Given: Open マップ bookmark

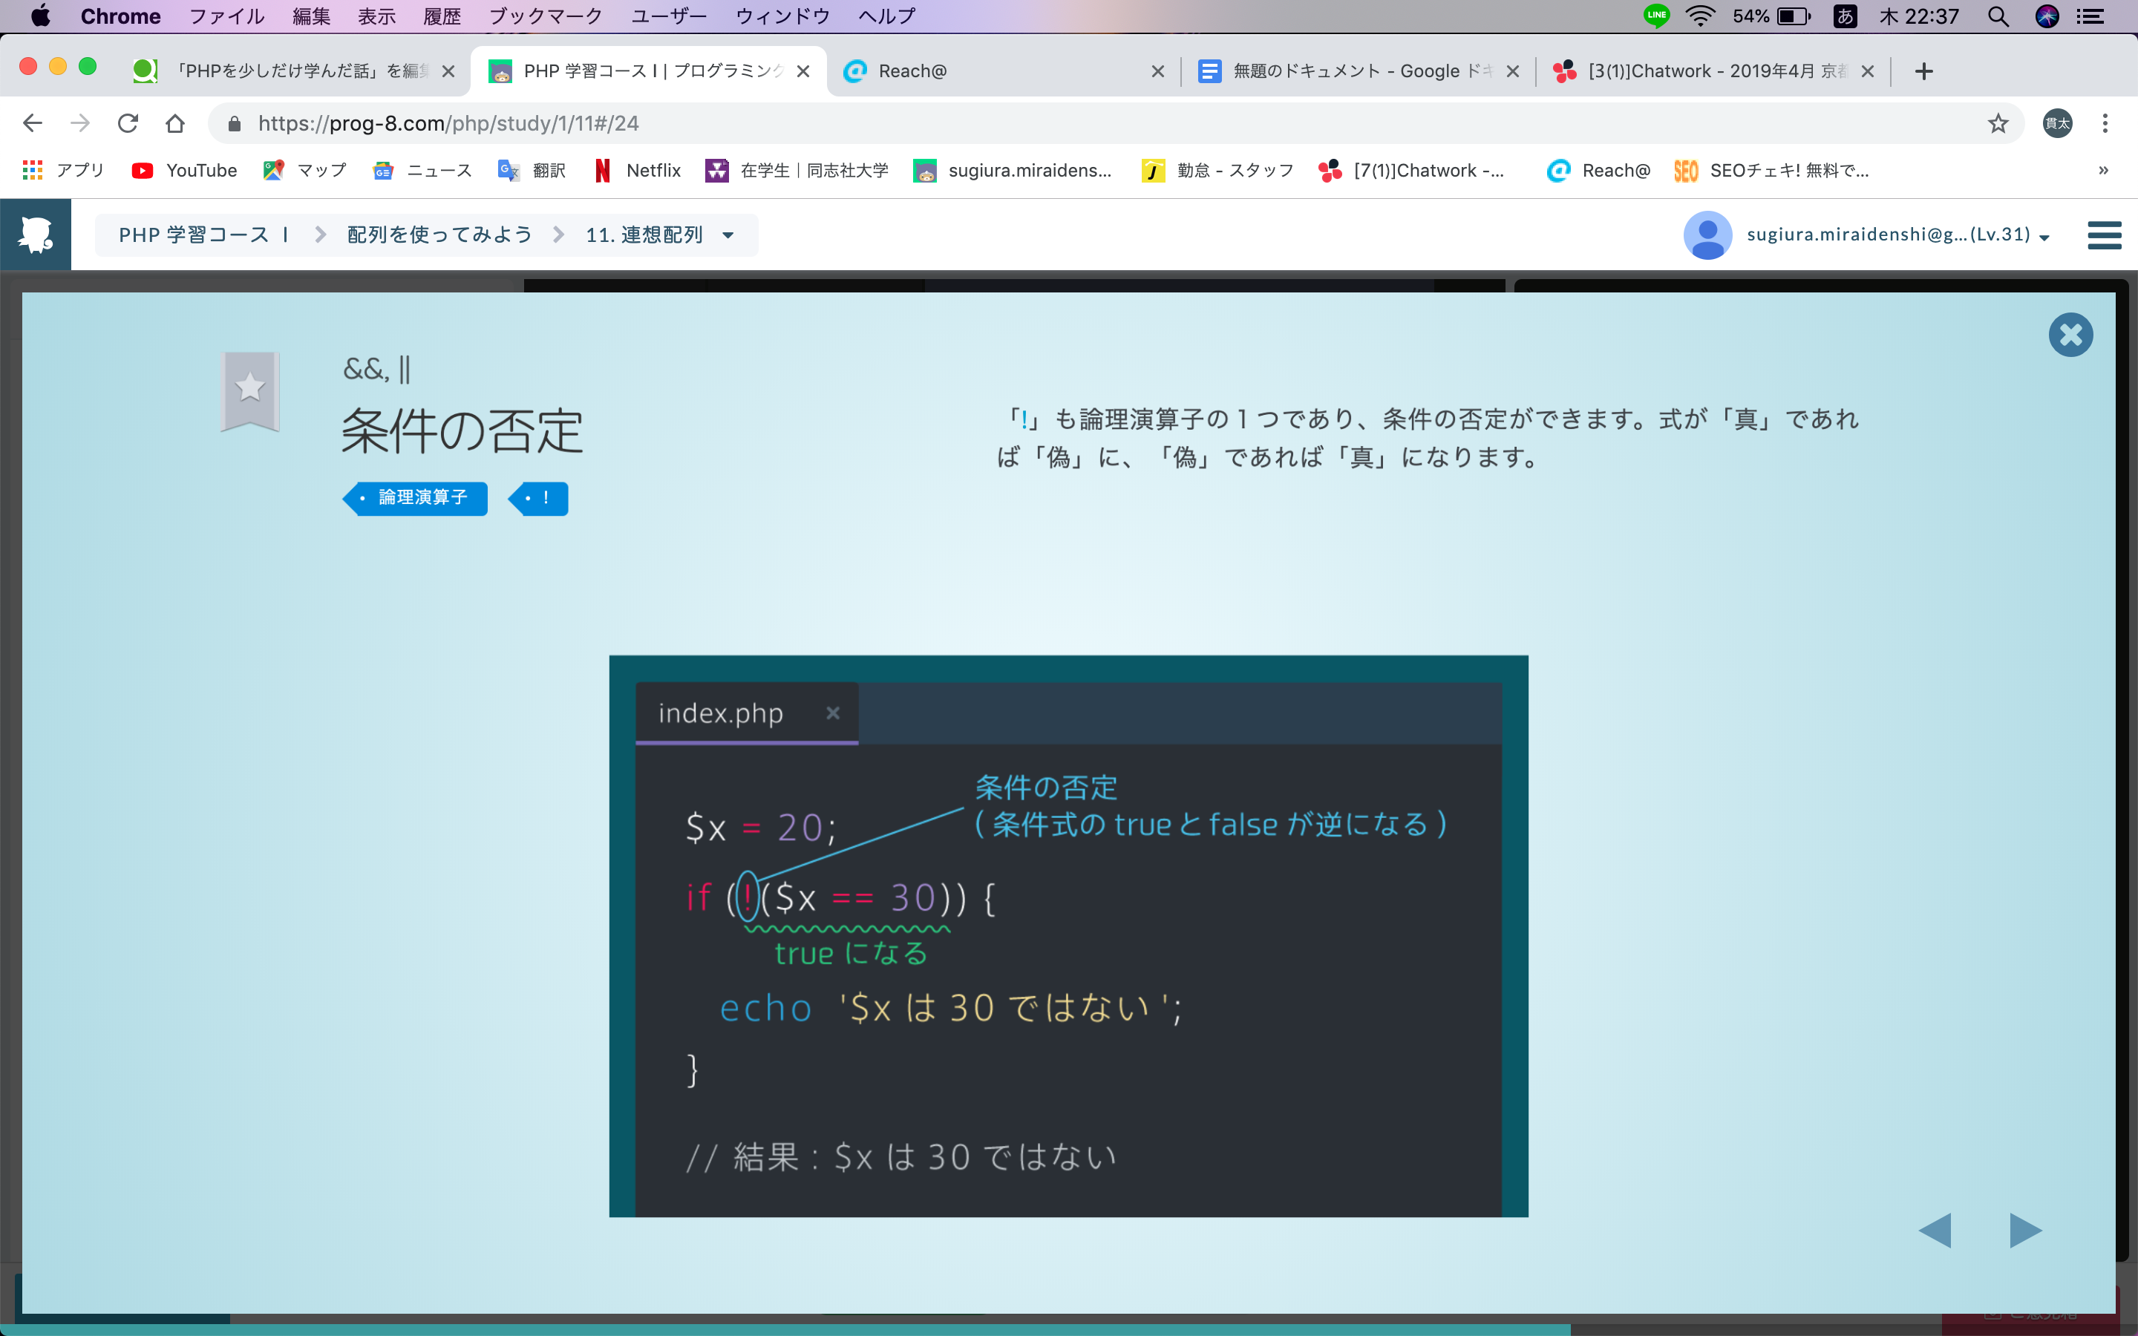Looking at the screenshot, I should 305,171.
